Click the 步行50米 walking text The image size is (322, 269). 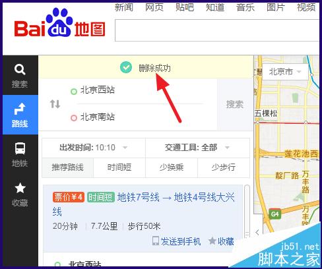tap(144, 226)
